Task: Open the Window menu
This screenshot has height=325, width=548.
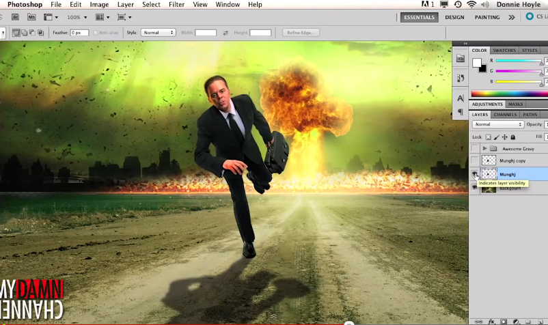Action: point(228,5)
